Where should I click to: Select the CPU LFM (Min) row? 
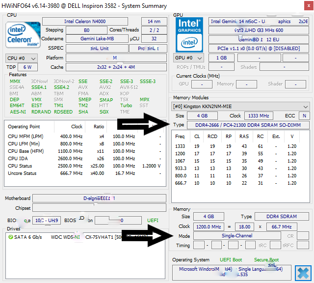(85, 144)
